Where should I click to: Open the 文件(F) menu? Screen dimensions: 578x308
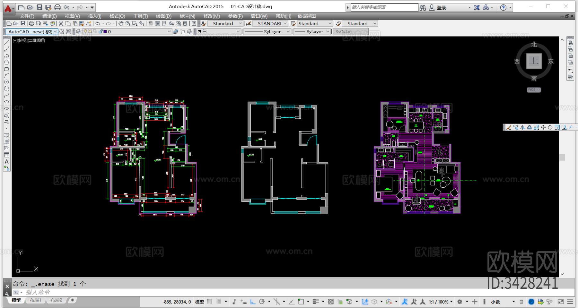coord(27,16)
